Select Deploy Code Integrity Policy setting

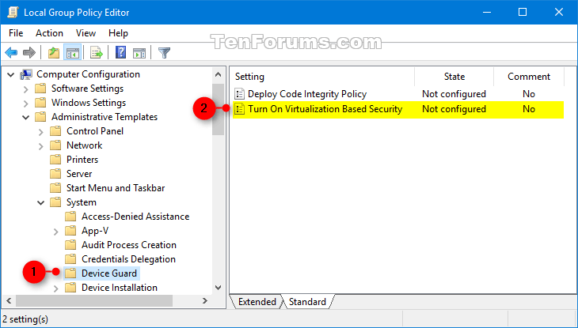click(x=398, y=94)
